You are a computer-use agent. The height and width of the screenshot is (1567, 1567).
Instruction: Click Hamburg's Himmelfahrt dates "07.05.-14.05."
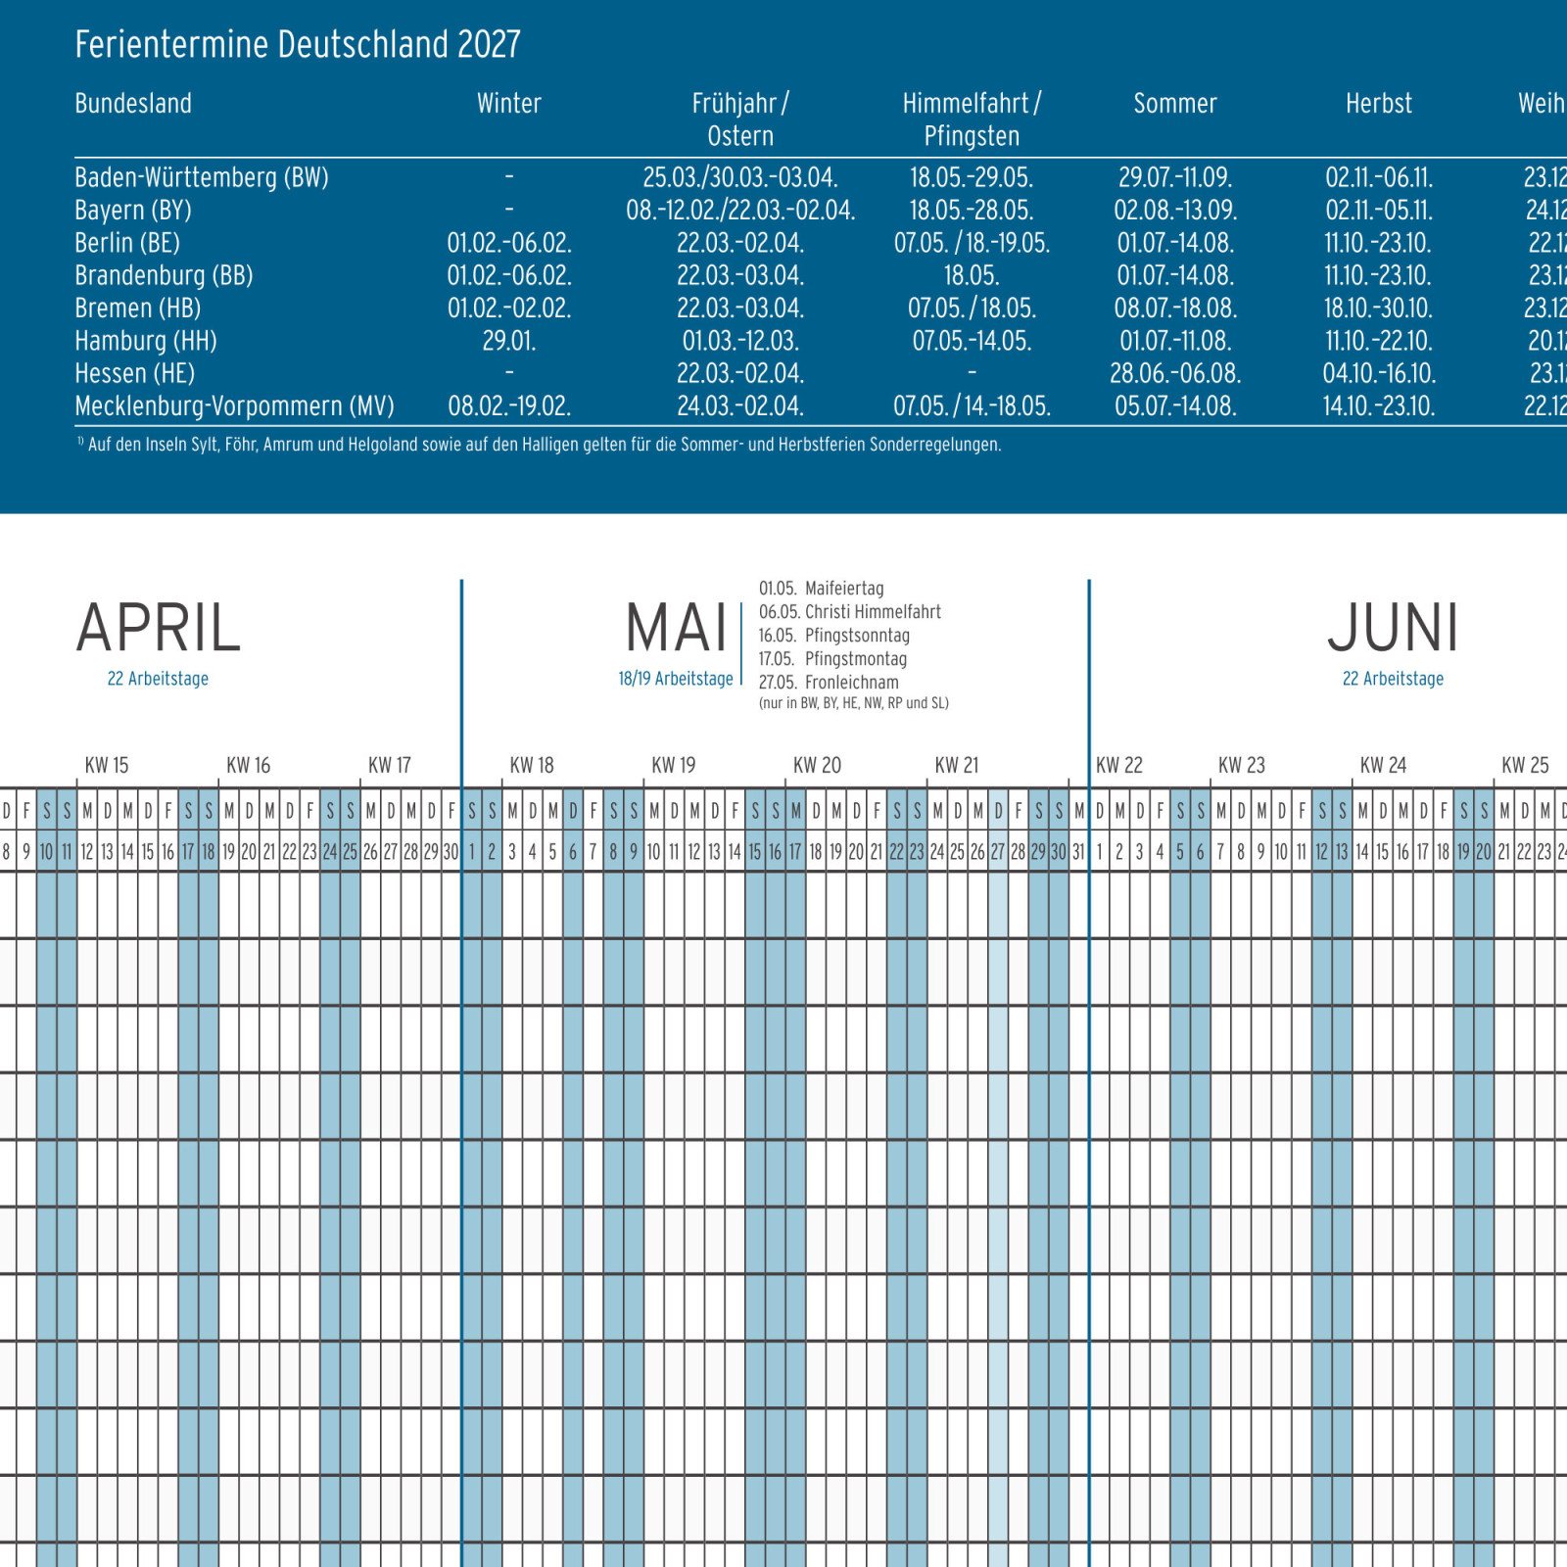click(972, 341)
